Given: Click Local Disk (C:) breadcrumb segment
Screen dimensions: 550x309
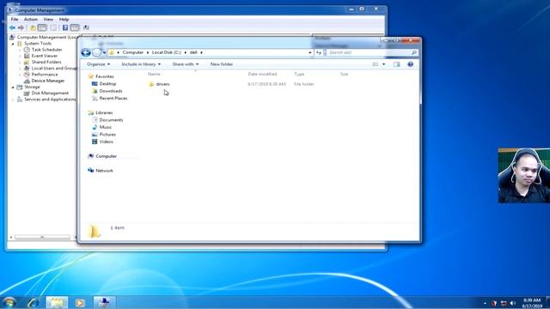Looking at the screenshot, I should click(167, 52).
